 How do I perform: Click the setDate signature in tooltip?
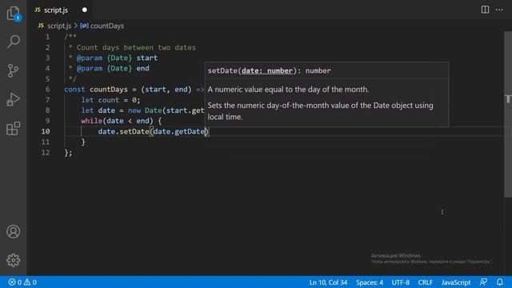[269, 70]
